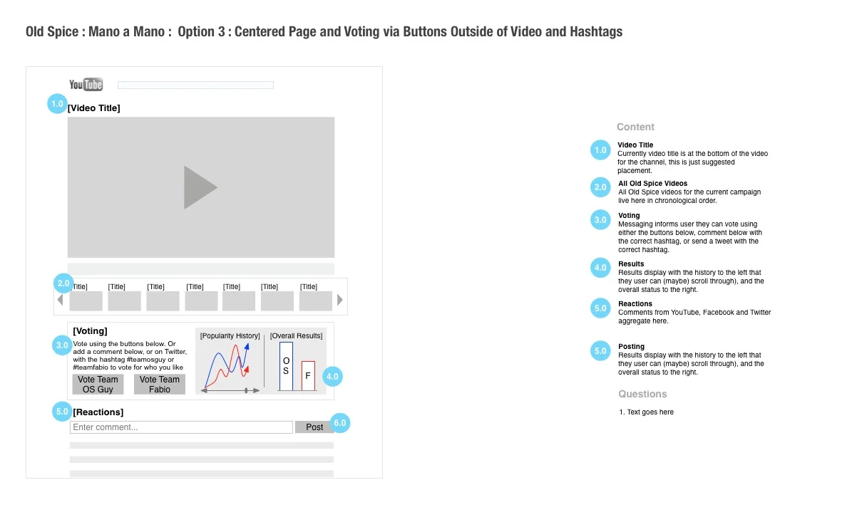Click the "1. Text goes here" line
The height and width of the screenshot is (522, 847).
click(647, 412)
